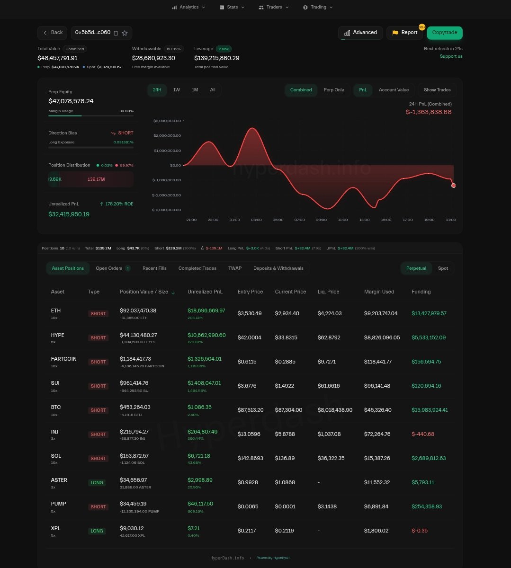Click the flag icon on Report

pos(395,33)
